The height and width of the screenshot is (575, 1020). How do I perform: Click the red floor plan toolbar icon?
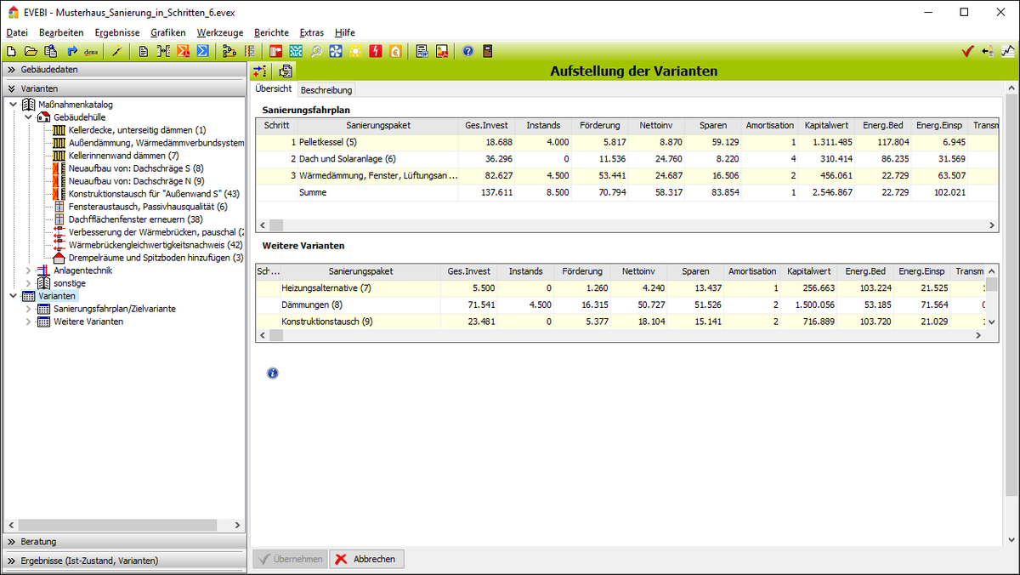point(275,51)
